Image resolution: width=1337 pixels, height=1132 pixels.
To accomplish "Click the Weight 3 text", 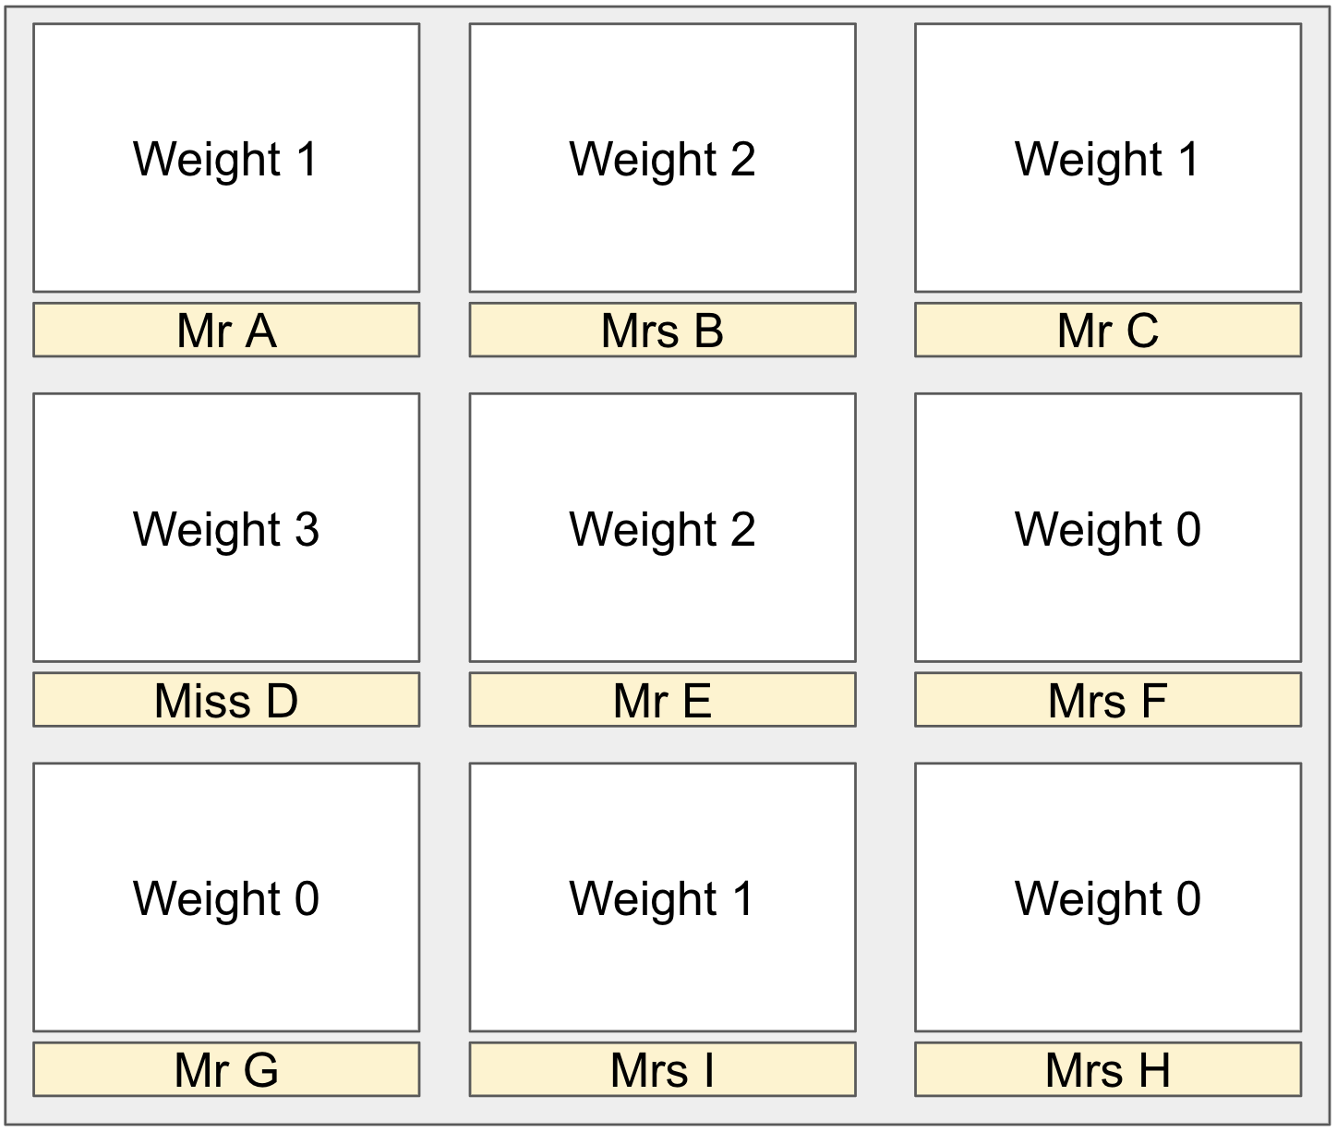I will coord(226,529).
